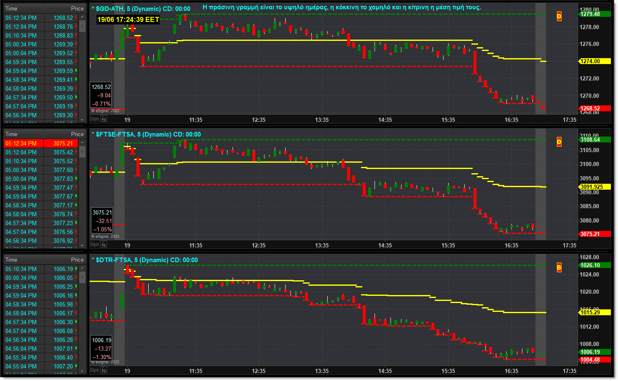Open the Dyn time template in $FTSE-FTSA chart
The image size is (618, 381).
(x=94, y=244)
